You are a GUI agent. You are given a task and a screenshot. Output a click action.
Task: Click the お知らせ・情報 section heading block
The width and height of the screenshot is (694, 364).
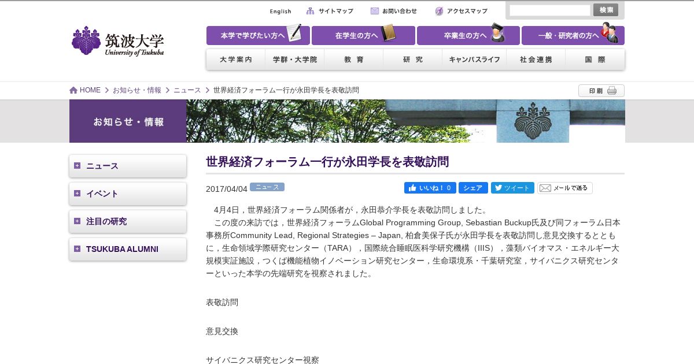point(128,121)
